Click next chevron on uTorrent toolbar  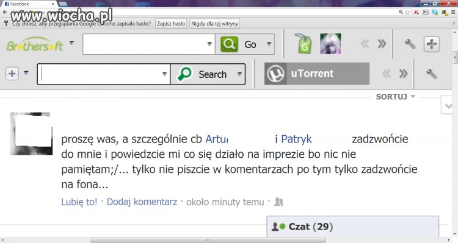(x=403, y=74)
